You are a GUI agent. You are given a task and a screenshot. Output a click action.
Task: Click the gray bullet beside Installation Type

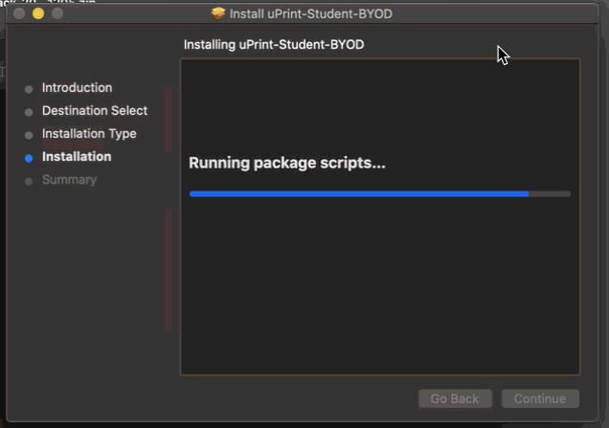point(29,136)
